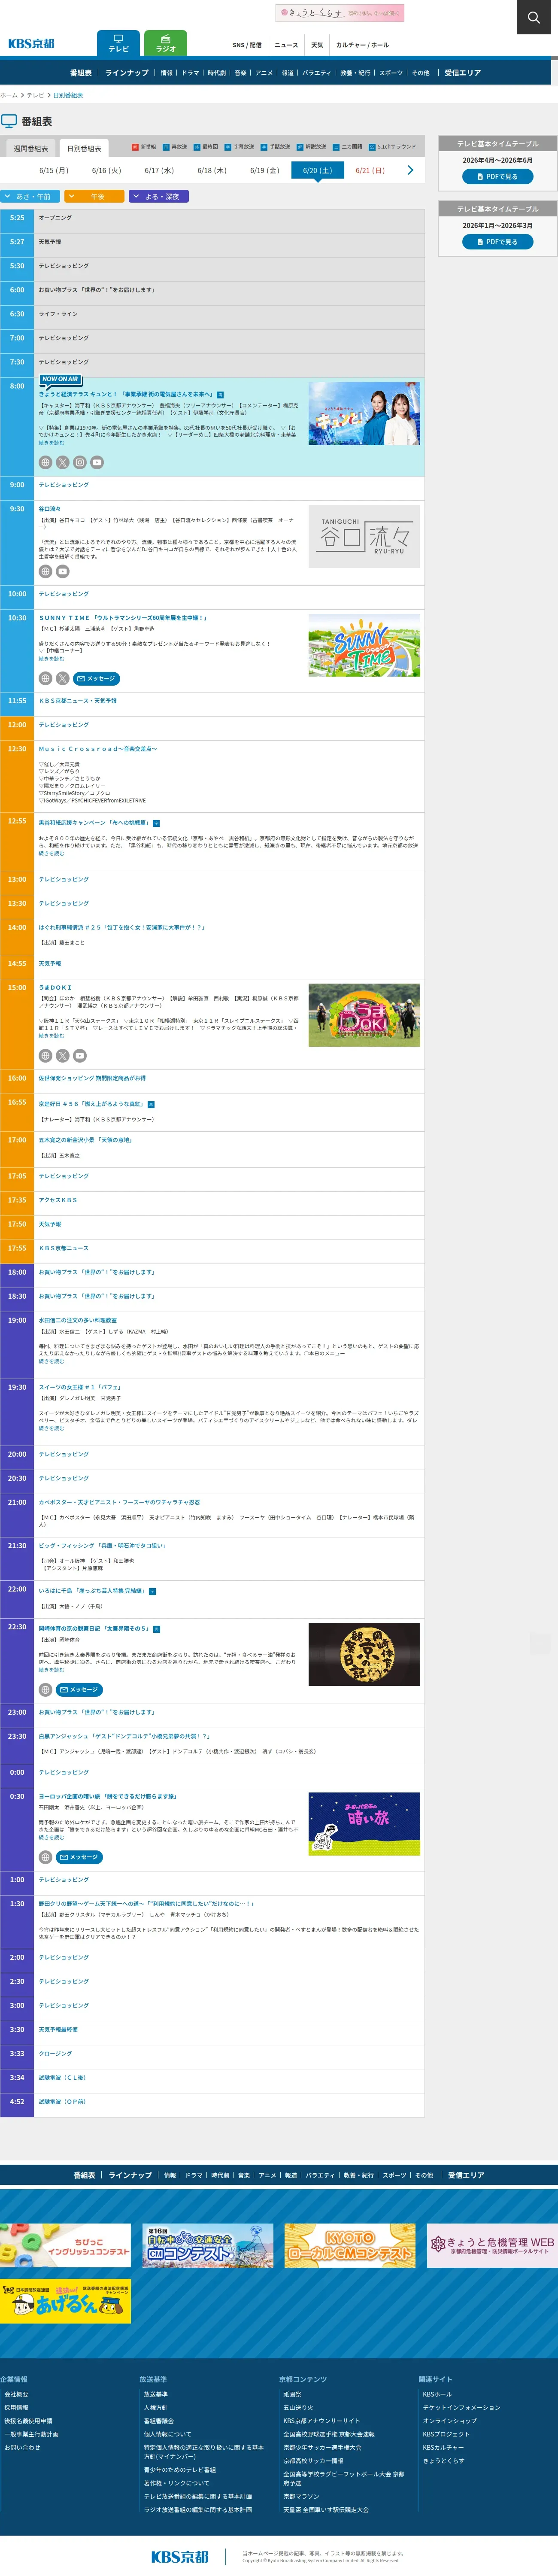Expand 続きを読む for うまDOKI
The image size is (558, 2576).
(x=51, y=1036)
